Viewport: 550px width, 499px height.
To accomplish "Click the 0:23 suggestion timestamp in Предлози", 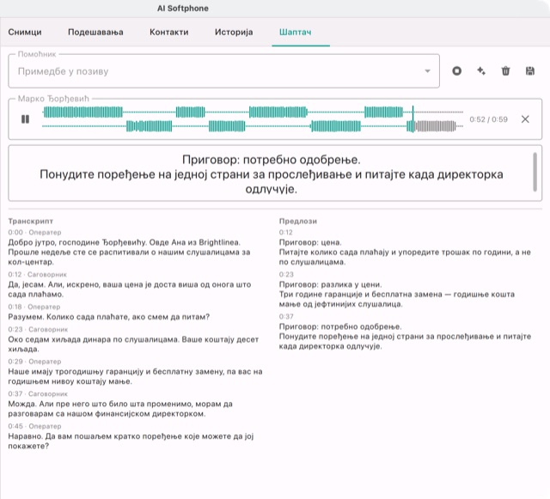I will (286, 274).
